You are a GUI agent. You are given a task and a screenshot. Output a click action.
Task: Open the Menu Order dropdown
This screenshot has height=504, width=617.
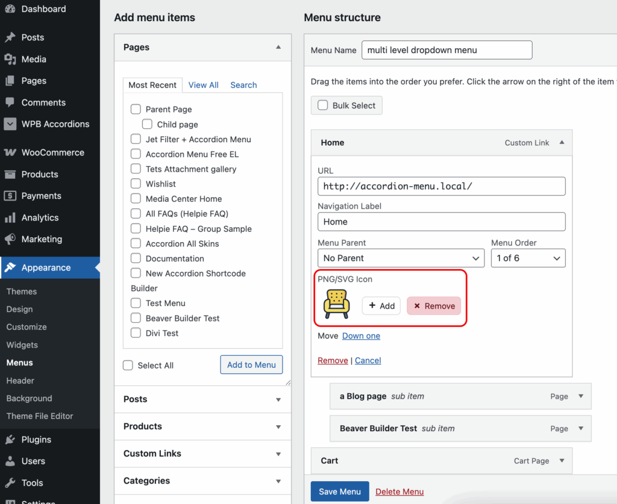pyautogui.click(x=528, y=258)
